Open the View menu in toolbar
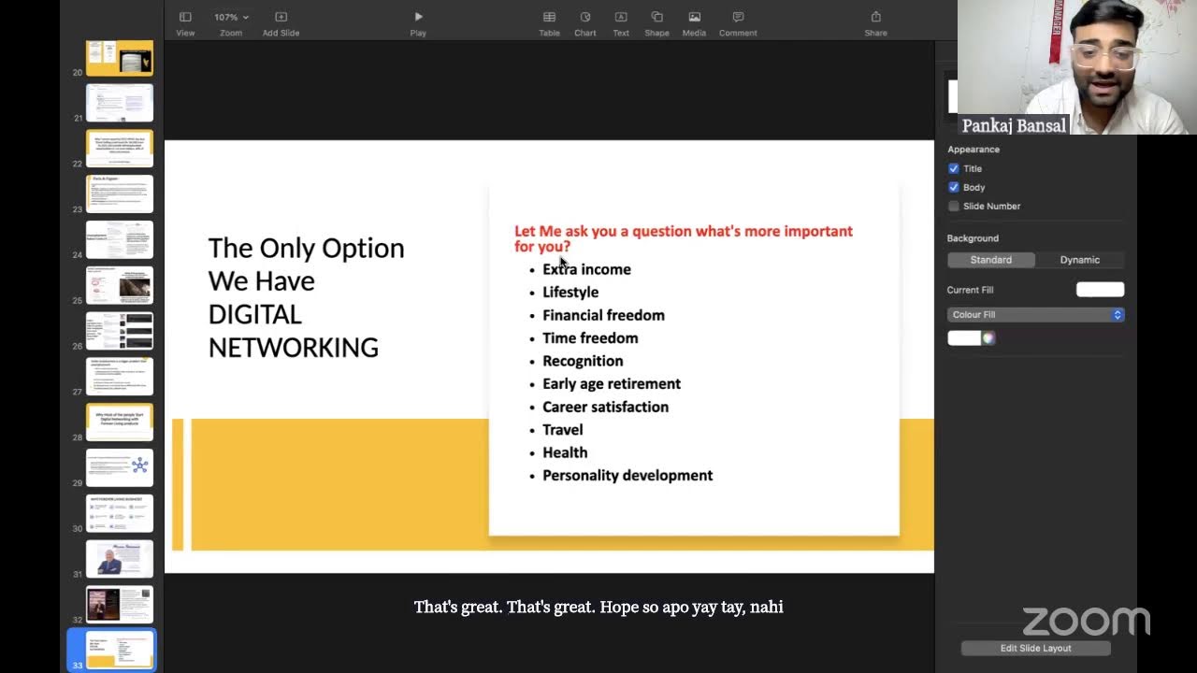The image size is (1197, 673). (x=185, y=23)
